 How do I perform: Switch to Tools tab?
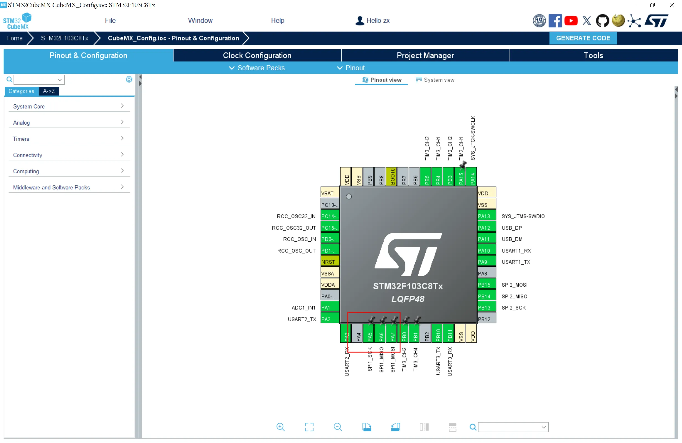pyautogui.click(x=593, y=55)
